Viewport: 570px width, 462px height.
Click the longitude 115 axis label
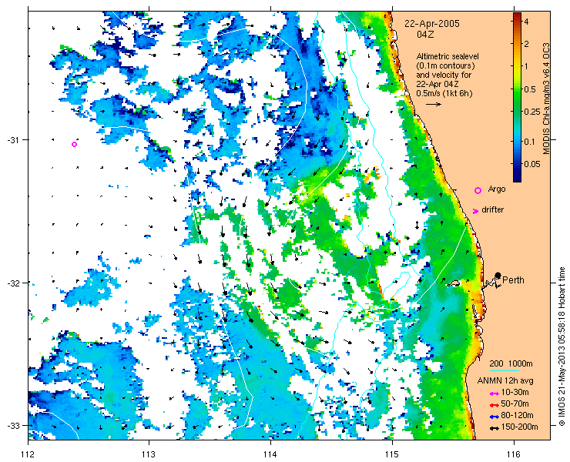tap(392, 454)
